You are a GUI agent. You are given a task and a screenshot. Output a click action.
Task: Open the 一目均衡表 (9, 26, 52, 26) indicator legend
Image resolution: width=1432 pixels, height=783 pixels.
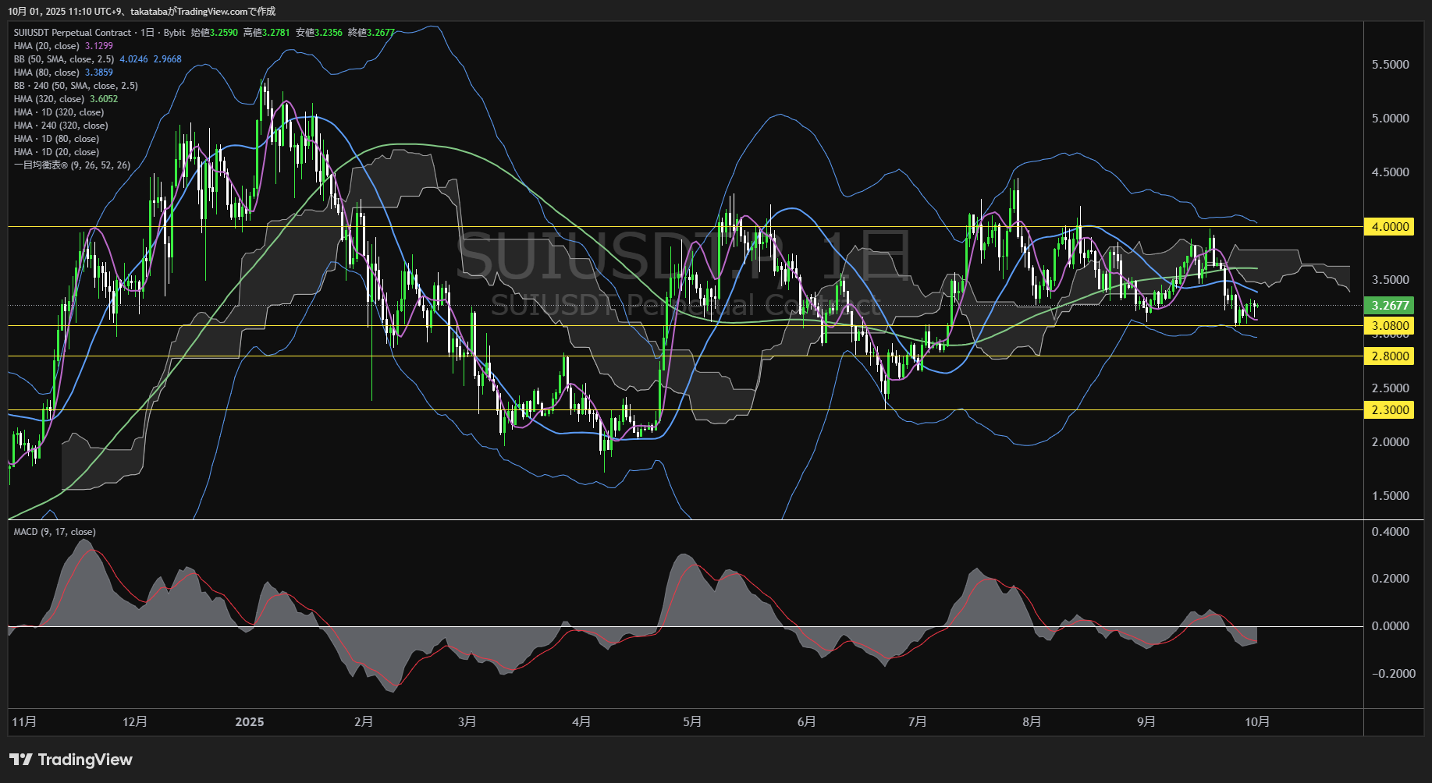tap(72, 165)
